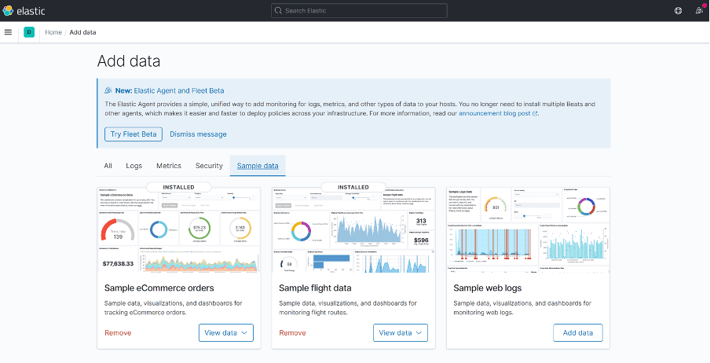Switch to the All tab
710x363 pixels.
click(x=108, y=166)
